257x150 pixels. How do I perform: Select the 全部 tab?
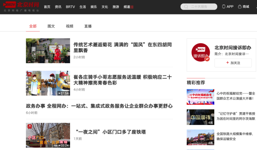tap(33, 26)
